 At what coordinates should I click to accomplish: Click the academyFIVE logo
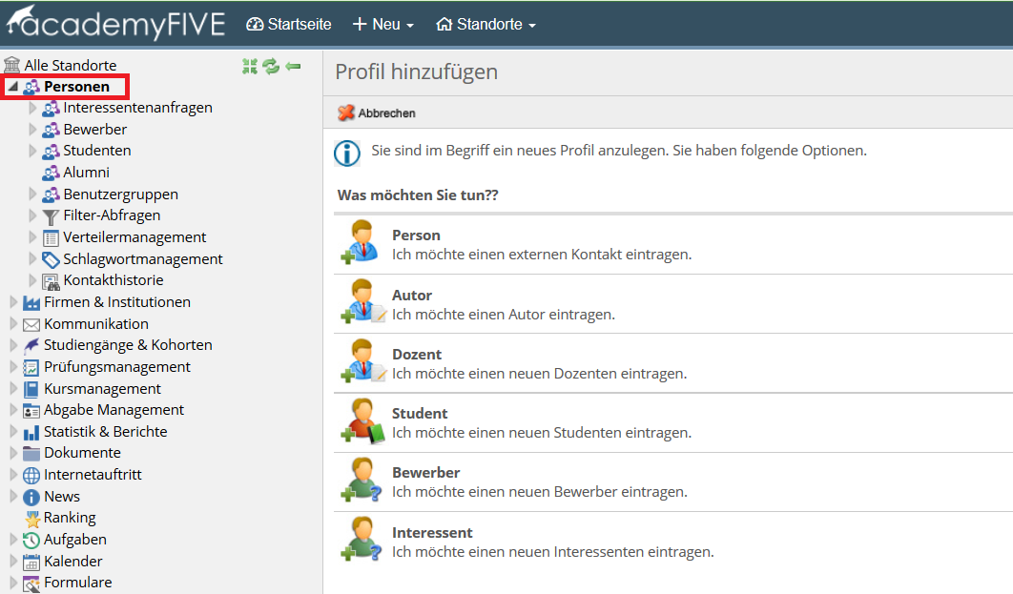pos(116,23)
